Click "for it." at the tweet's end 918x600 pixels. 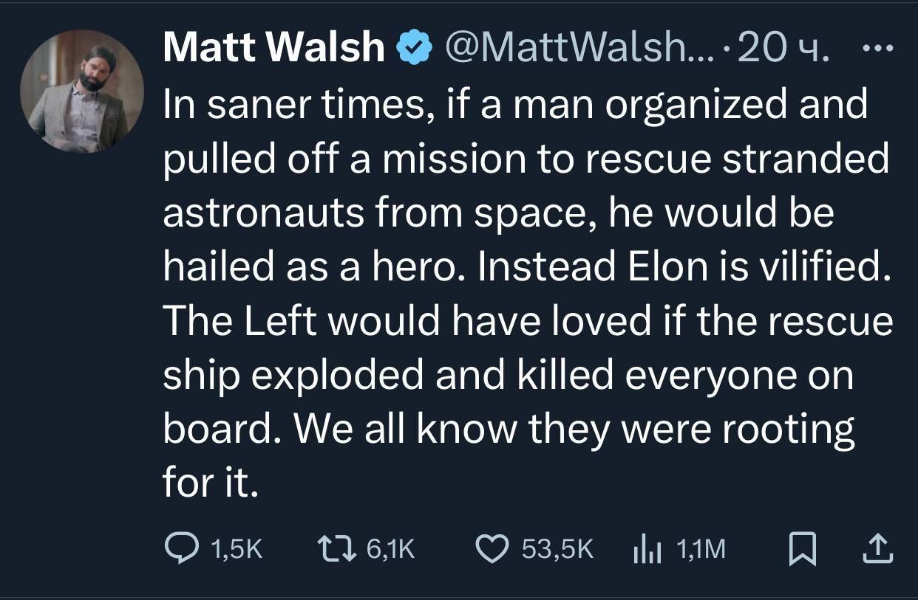click(210, 486)
